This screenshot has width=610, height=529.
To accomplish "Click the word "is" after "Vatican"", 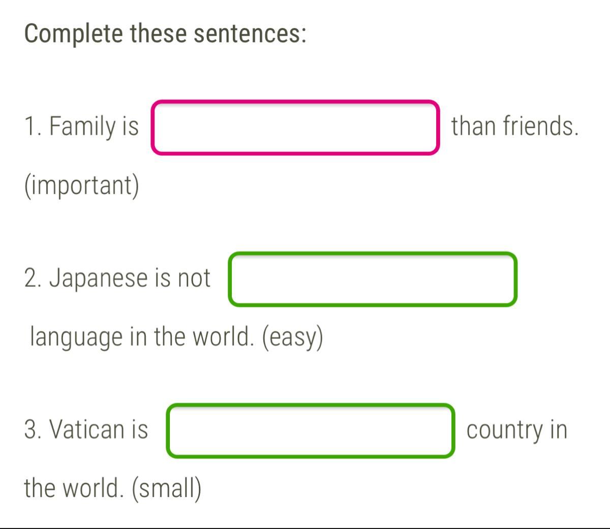I will (140, 429).
